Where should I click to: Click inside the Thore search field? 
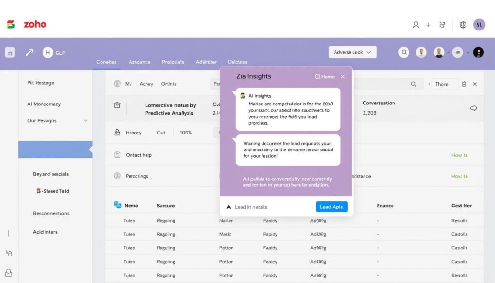(x=443, y=84)
